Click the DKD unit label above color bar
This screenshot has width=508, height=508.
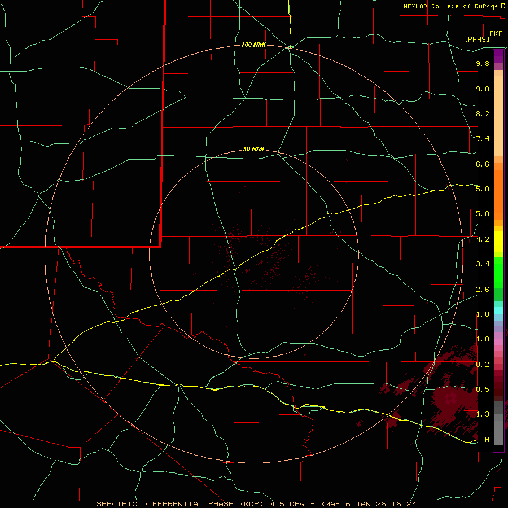click(496, 34)
